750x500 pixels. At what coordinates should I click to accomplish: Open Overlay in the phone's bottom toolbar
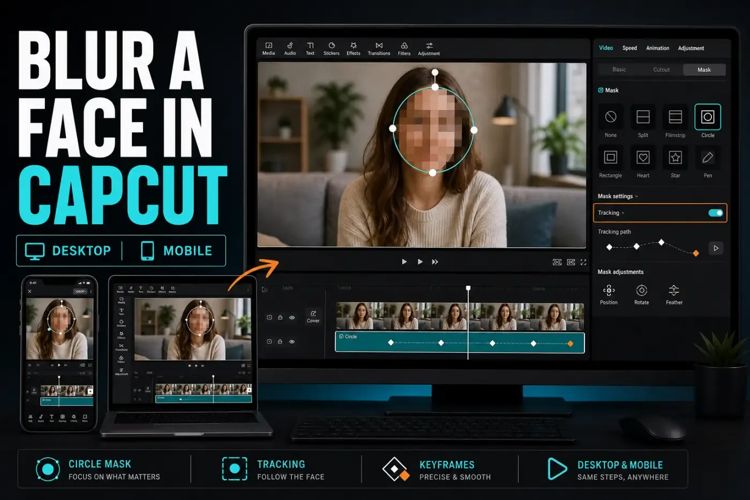(x=63, y=418)
